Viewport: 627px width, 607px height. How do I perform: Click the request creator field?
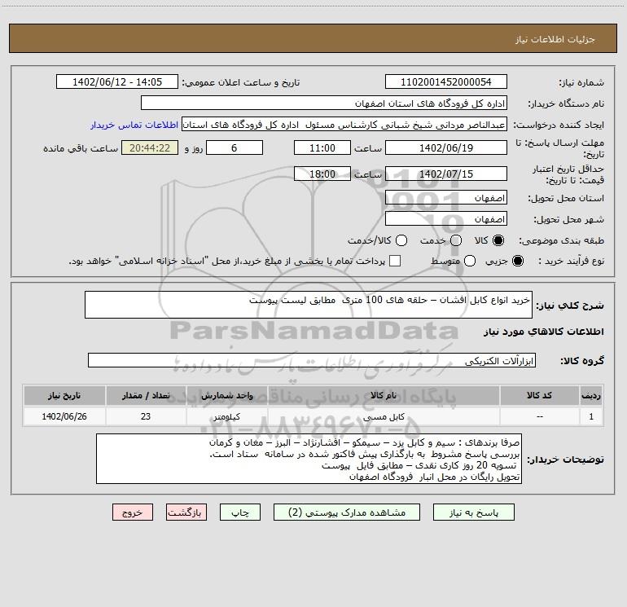tap(344, 125)
